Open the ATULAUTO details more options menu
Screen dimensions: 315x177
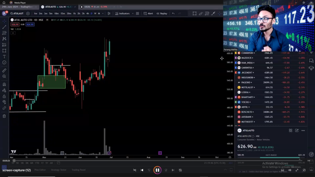point(303,130)
